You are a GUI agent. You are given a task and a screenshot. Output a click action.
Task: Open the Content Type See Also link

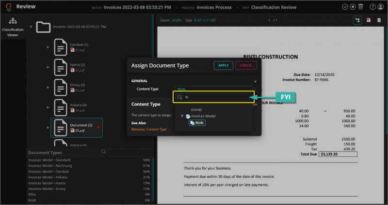pyautogui.click(x=157, y=129)
